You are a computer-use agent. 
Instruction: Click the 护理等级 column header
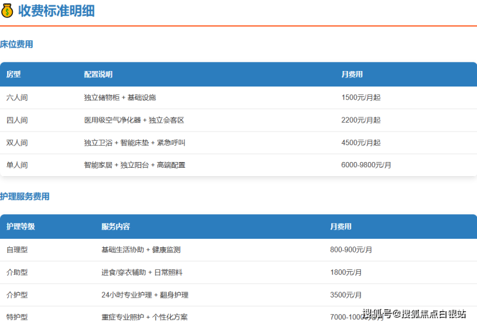click(21, 227)
